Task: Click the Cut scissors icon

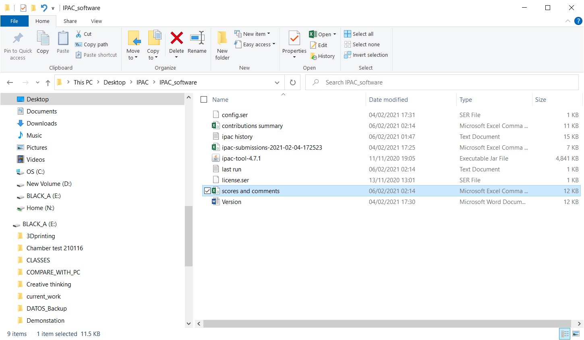Action: pyautogui.click(x=79, y=34)
